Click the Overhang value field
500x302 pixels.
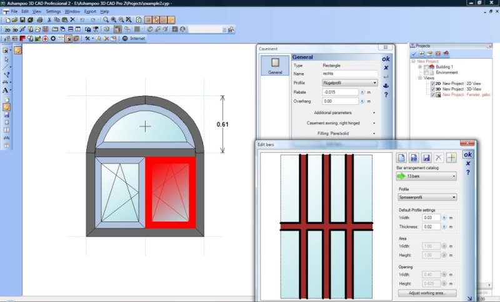(340, 101)
